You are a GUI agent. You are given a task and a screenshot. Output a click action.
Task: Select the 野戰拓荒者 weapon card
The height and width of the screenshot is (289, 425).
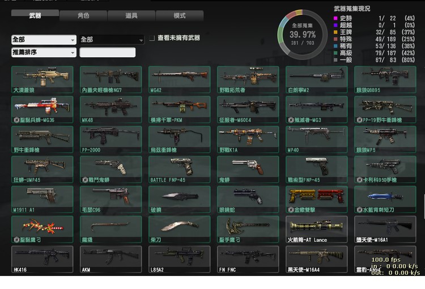pos(248,79)
